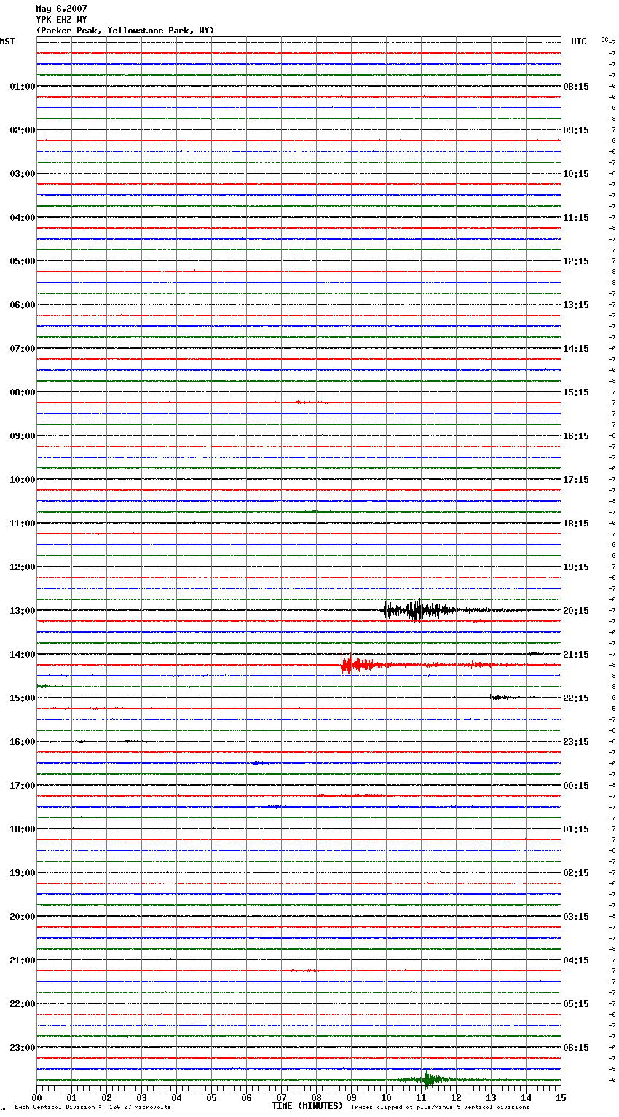This screenshot has width=619, height=1117.
Task: Click minute tick label '05' on the time axis
Action: pos(211,1097)
